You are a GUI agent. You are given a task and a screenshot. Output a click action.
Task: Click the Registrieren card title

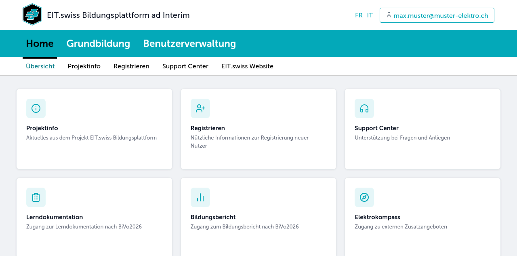(x=208, y=128)
